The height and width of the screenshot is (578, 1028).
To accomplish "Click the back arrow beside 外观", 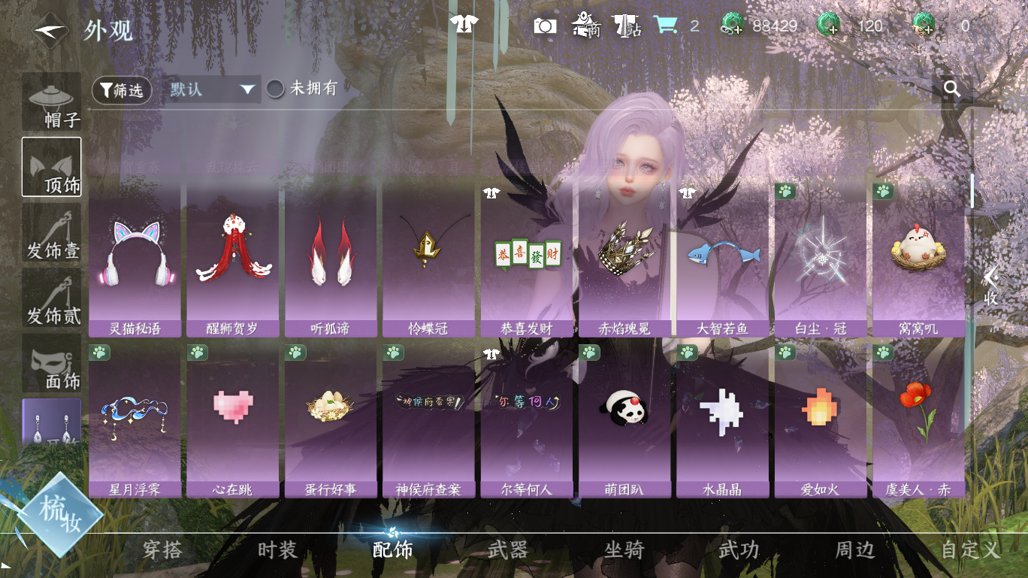I will point(50,30).
